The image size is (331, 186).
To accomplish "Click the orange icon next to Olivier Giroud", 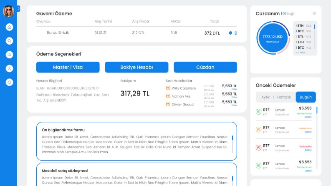I will point(168,104).
